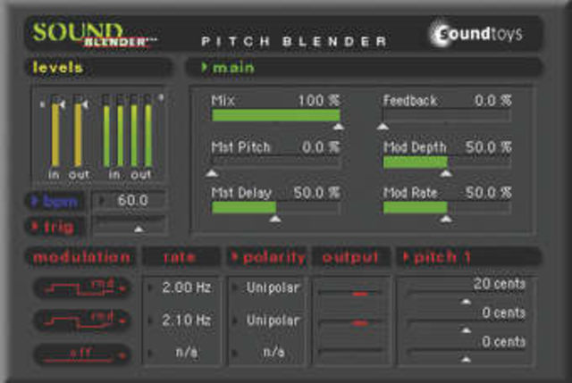
Task: Click the green out level meters
Action: coord(141,132)
